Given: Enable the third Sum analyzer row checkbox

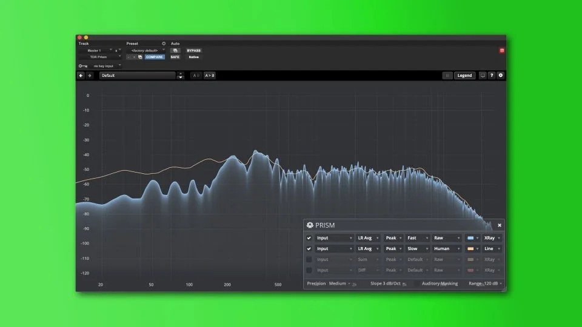Looking at the screenshot, I should click(309, 260).
